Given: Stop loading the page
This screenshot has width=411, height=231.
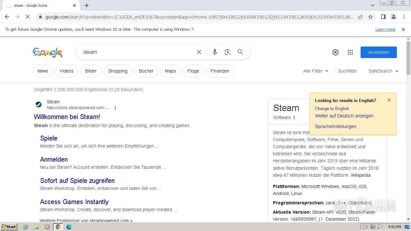Looking at the screenshot, I should tap(28, 17).
